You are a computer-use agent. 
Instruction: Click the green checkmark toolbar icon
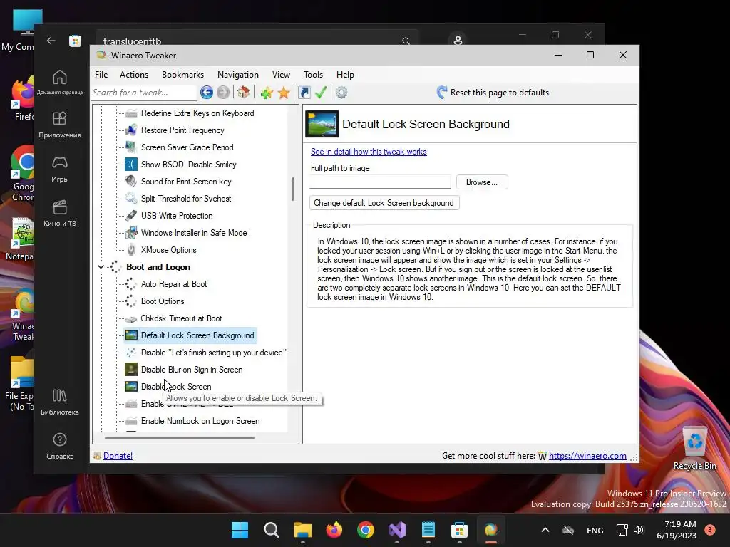pyautogui.click(x=321, y=92)
